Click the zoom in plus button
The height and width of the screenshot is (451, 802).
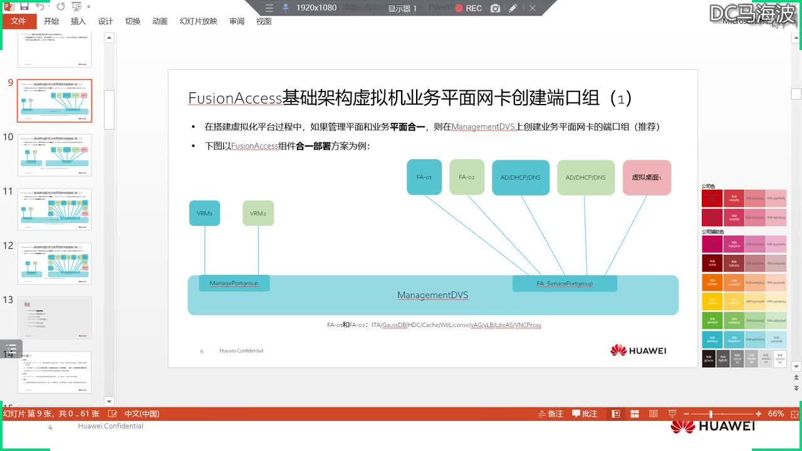point(758,414)
